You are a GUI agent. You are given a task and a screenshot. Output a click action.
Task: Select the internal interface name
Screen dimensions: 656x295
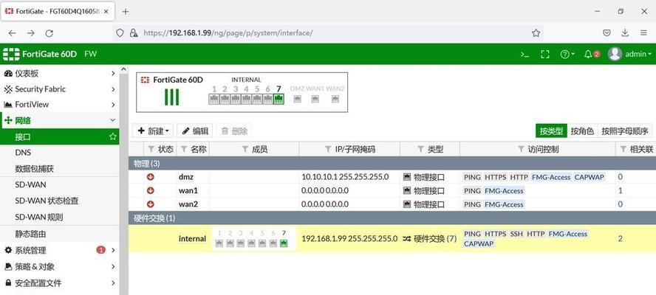point(193,239)
